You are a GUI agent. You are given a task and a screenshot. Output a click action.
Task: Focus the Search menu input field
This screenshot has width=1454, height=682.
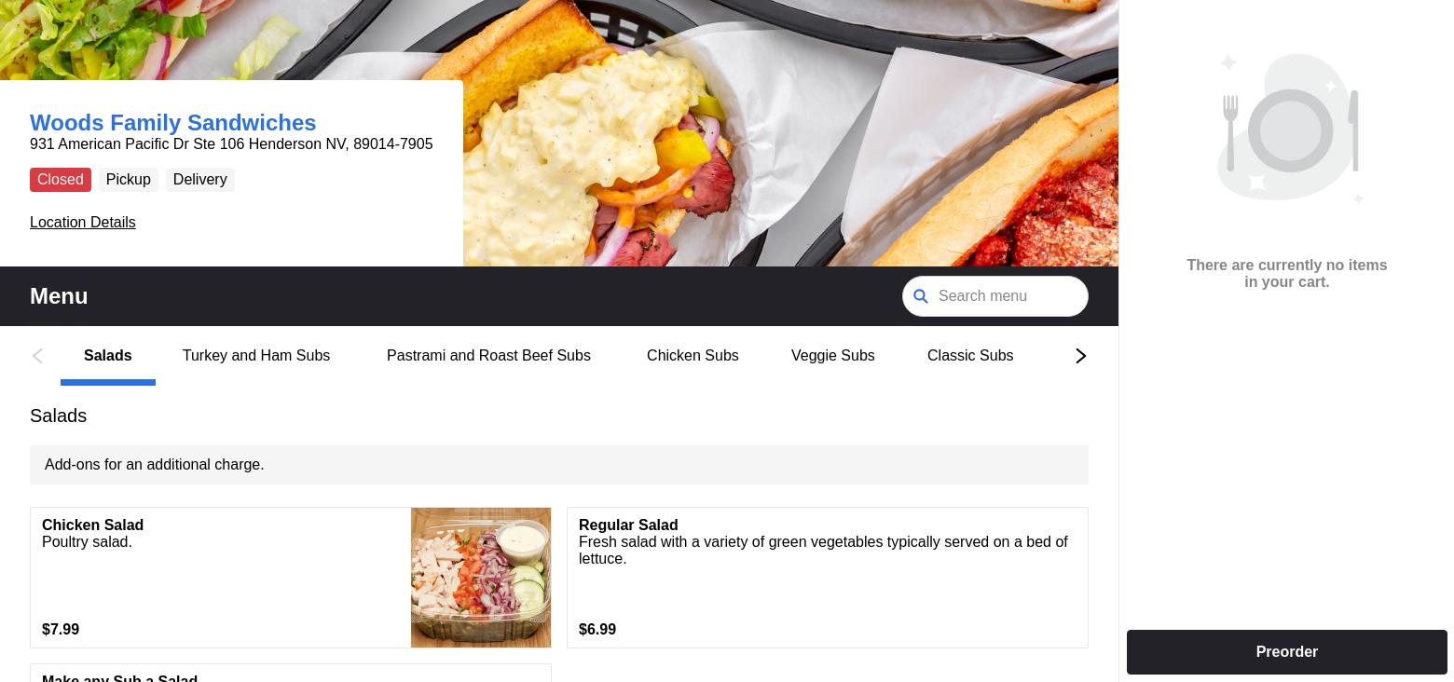[995, 296]
